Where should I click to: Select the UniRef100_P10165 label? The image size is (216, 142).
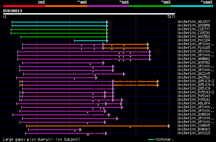(194, 48)
